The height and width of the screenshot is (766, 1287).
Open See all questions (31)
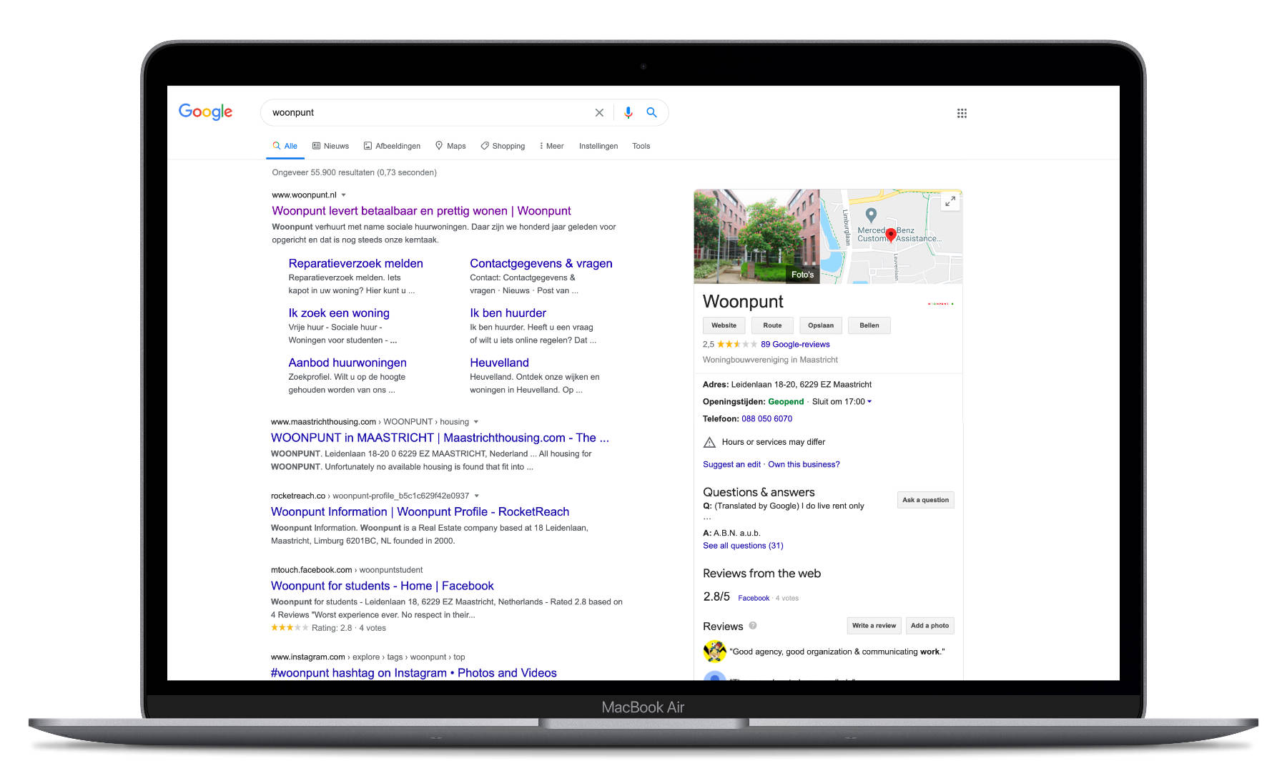tap(743, 546)
